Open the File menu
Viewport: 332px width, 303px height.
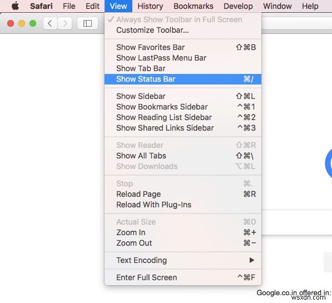(x=69, y=6)
